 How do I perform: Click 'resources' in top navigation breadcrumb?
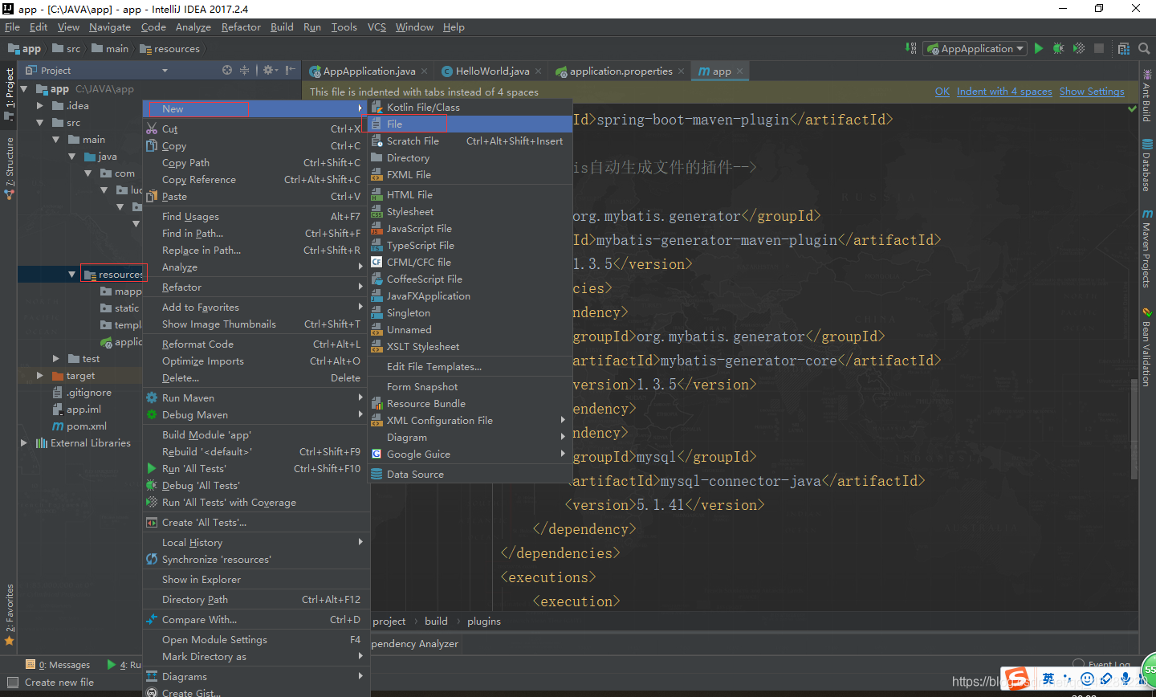pyautogui.click(x=169, y=49)
